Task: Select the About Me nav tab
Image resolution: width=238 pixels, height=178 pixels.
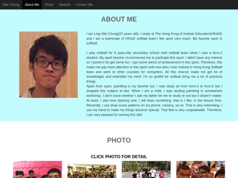Action: pos(32,4)
